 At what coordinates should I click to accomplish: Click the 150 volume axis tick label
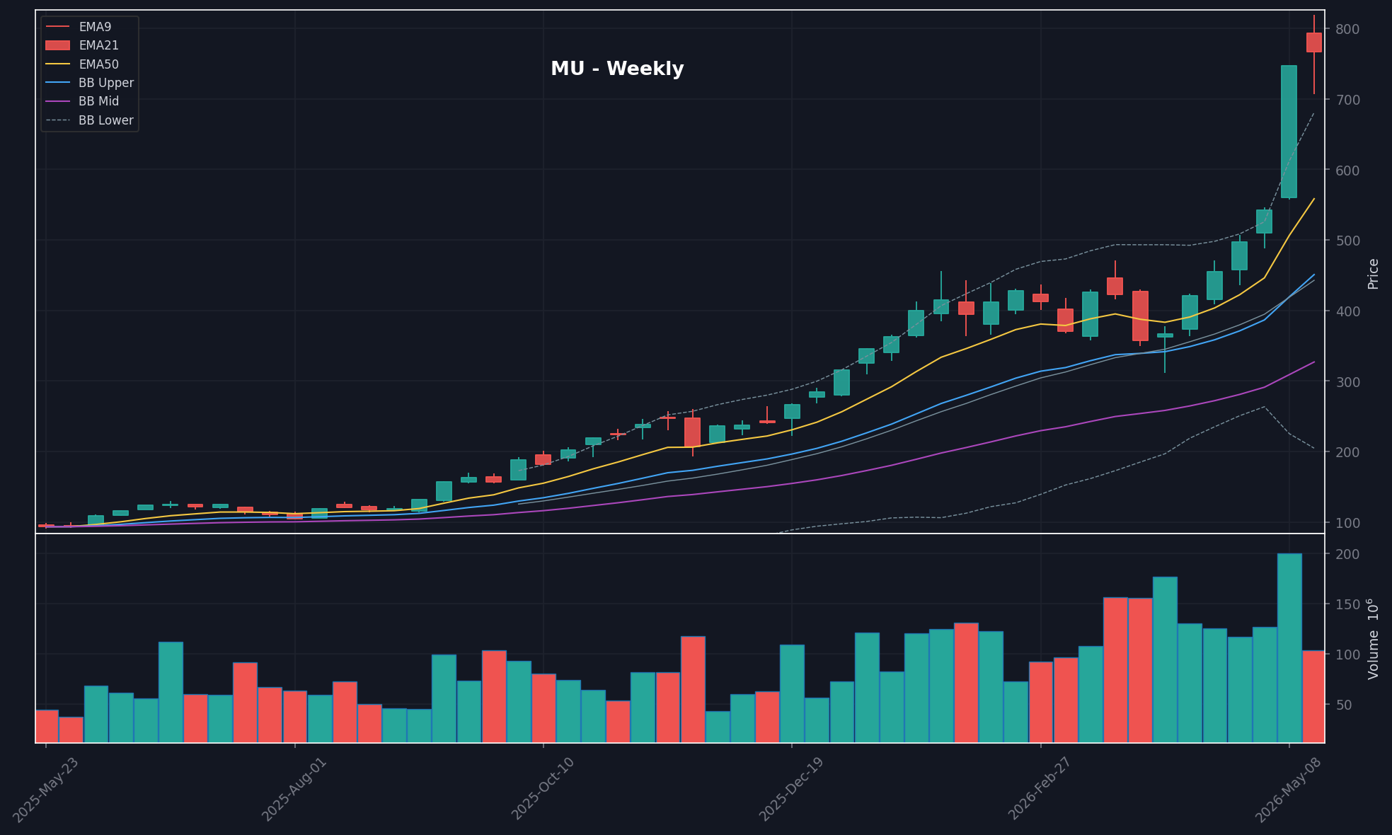tap(1347, 604)
